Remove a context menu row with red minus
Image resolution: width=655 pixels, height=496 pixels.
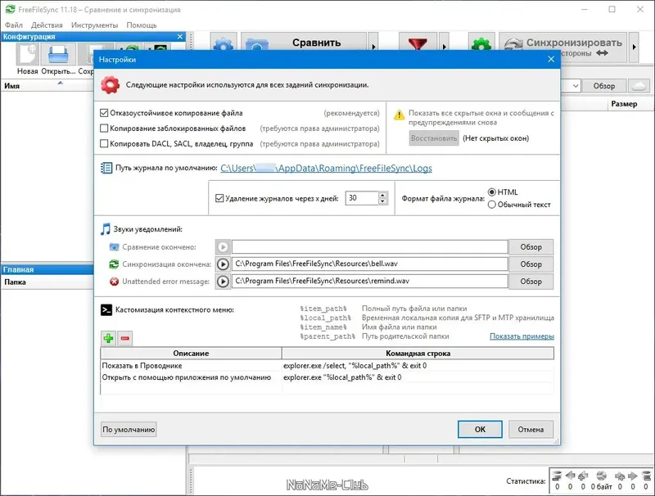(x=125, y=338)
